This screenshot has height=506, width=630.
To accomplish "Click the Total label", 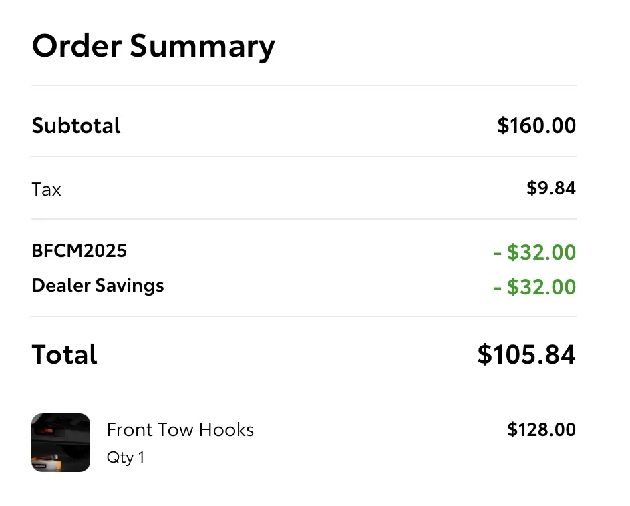I will pyautogui.click(x=64, y=354).
